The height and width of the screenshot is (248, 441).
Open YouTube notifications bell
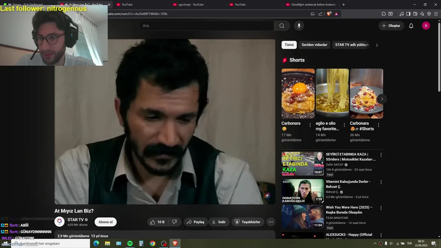(411, 26)
